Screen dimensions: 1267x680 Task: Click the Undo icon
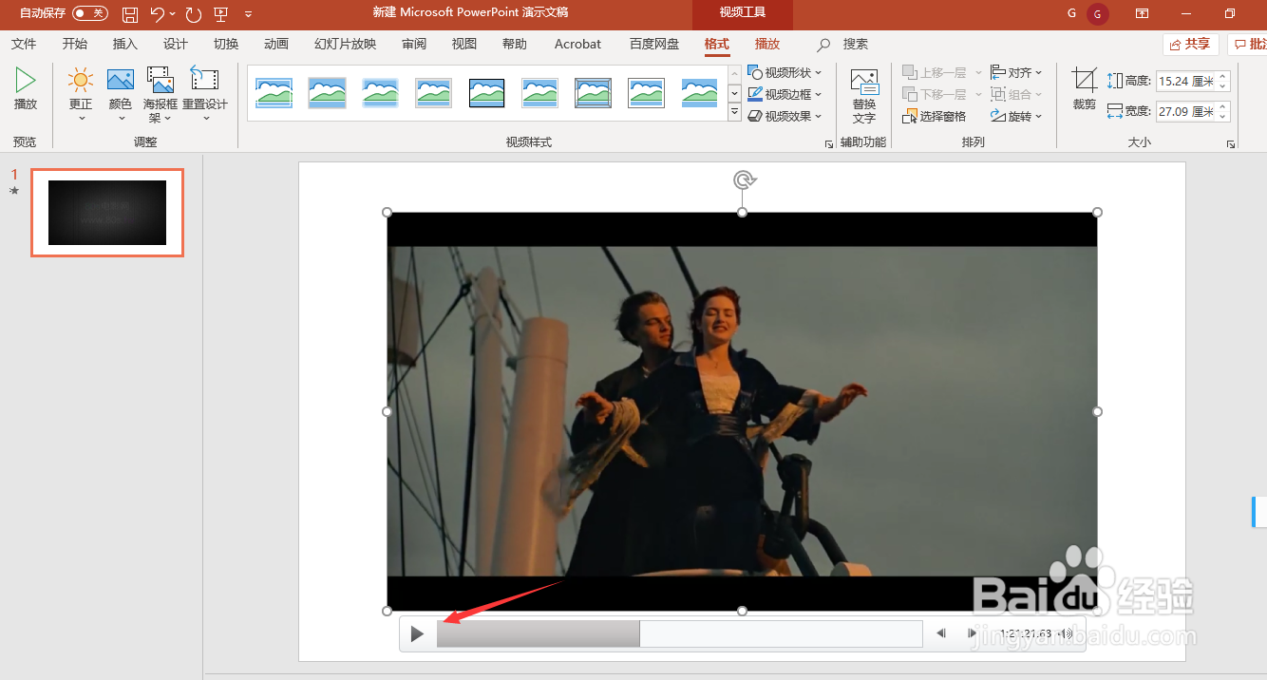(158, 13)
